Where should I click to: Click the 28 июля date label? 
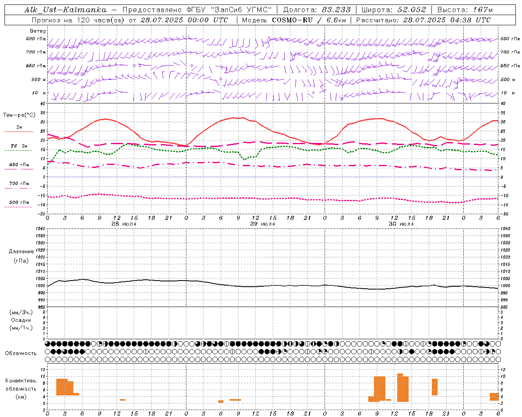124,224
